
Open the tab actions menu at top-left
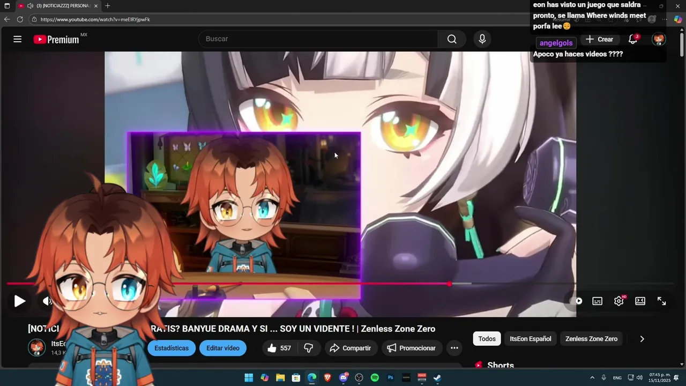click(x=7, y=5)
